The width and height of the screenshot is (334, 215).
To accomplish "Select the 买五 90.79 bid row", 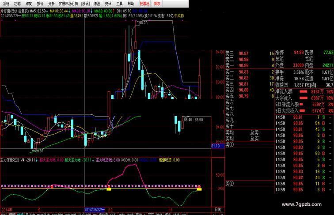I will [250, 96].
